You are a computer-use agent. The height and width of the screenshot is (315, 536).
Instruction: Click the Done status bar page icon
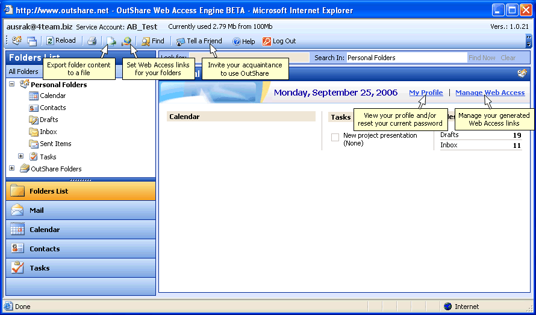click(8, 307)
